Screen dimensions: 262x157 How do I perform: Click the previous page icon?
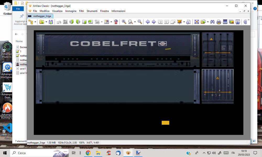(160, 22)
